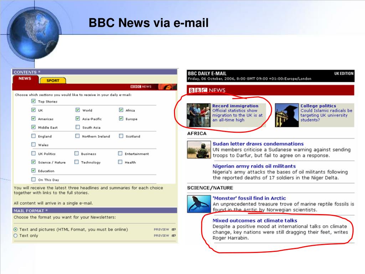Click BBC NEWS logo in daily e-mail
The image size is (365, 274).
pos(207,90)
